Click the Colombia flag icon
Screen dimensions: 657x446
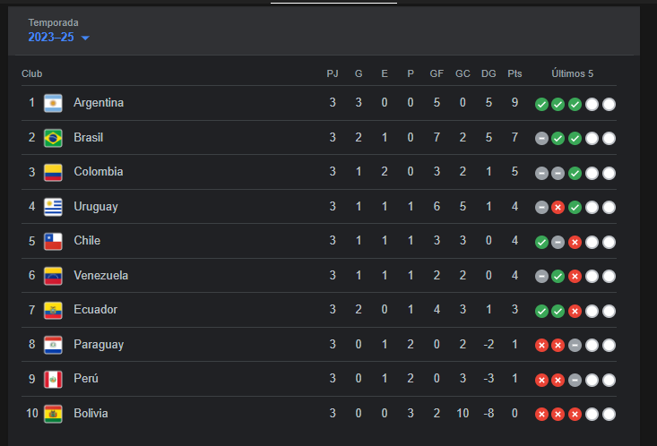[53, 172]
